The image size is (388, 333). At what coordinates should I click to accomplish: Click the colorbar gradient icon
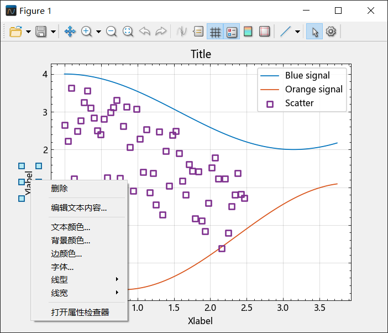[248, 32]
